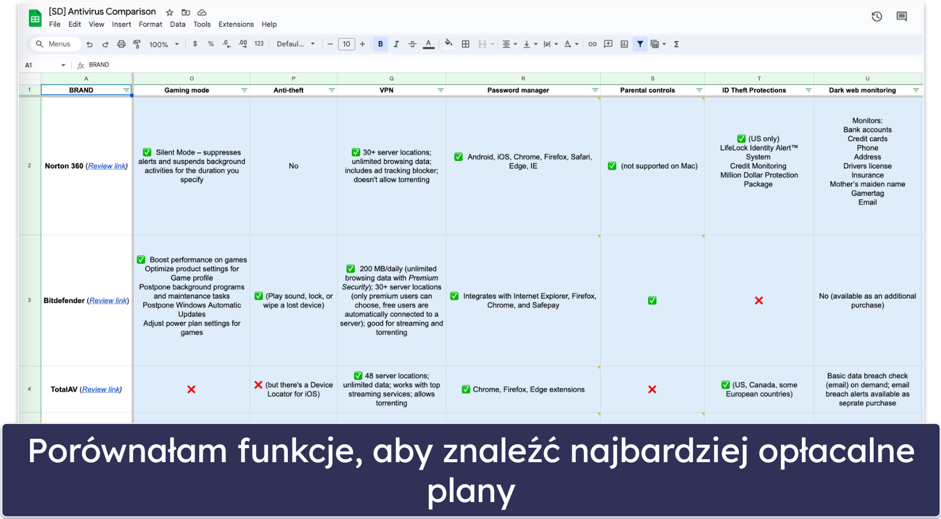Select column R header

click(x=523, y=79)
